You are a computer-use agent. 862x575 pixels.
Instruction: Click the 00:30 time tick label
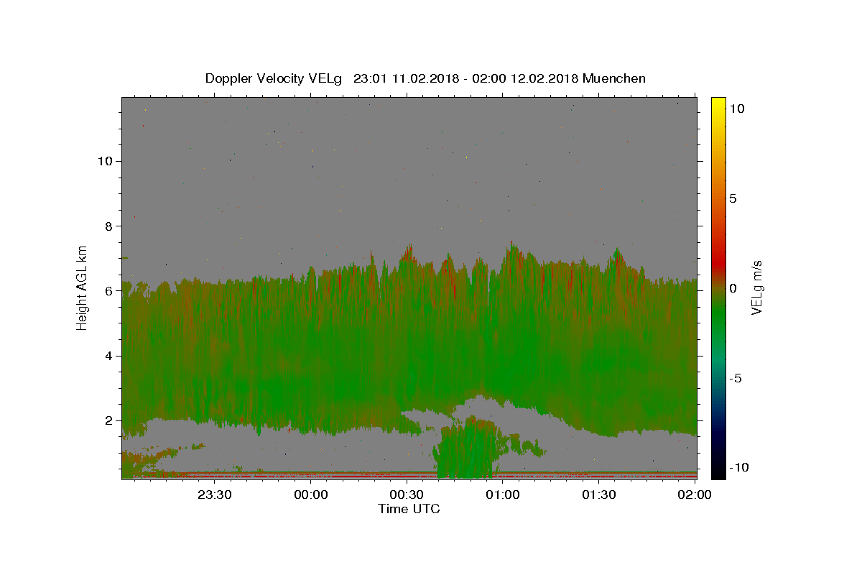[x=407, y=494]
